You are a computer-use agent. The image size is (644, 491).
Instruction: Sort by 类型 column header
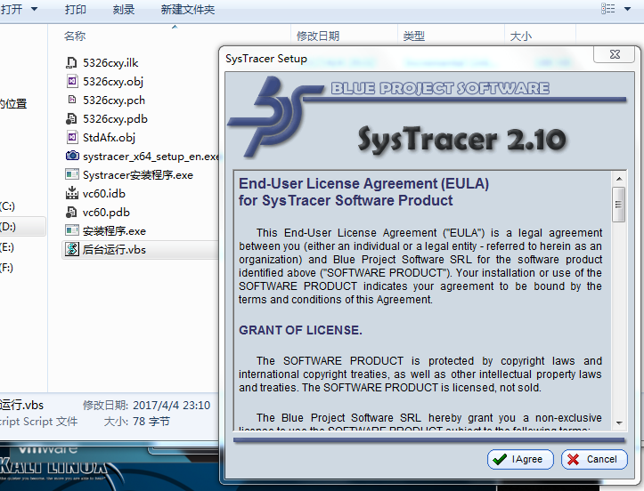coord(413,36)
